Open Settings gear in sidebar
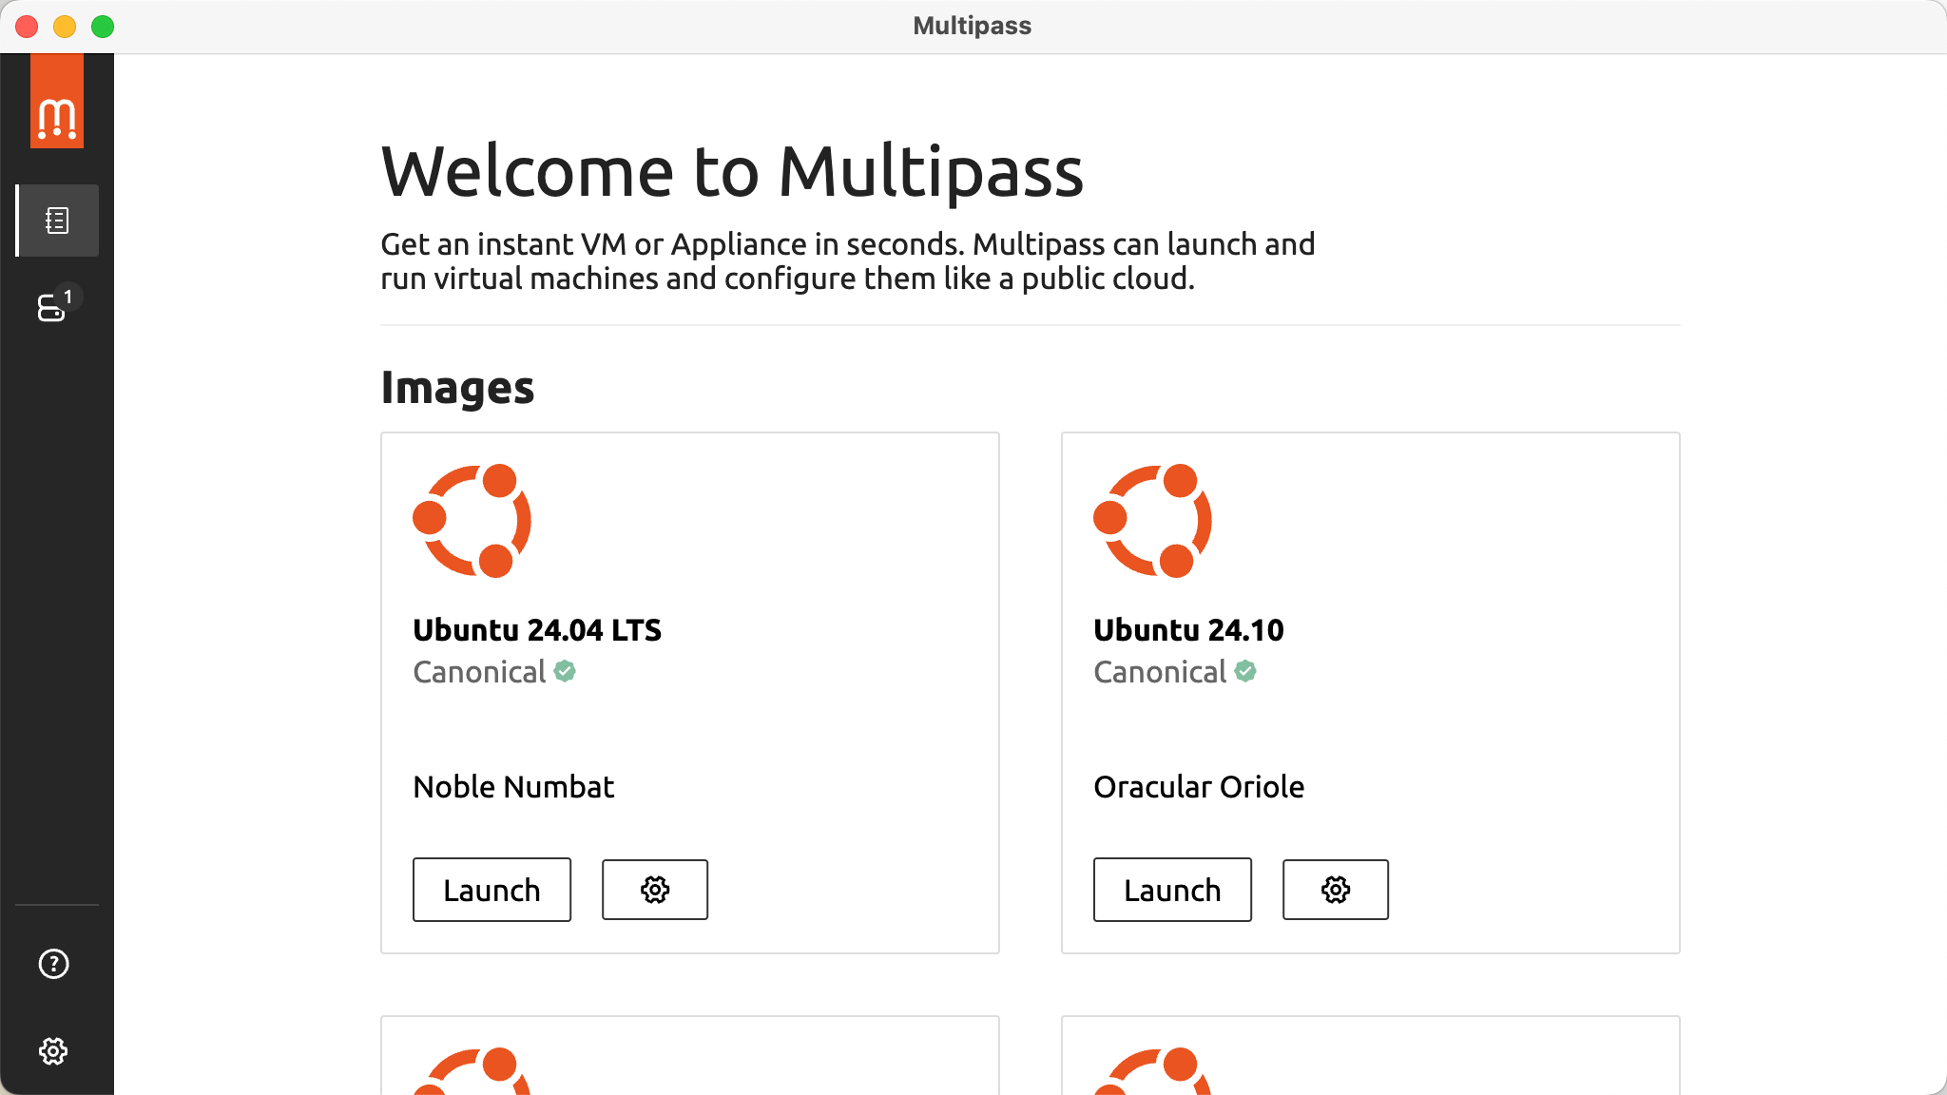The width and height of the screenshot is (1947, 1095). click(x=53, y=1051)
